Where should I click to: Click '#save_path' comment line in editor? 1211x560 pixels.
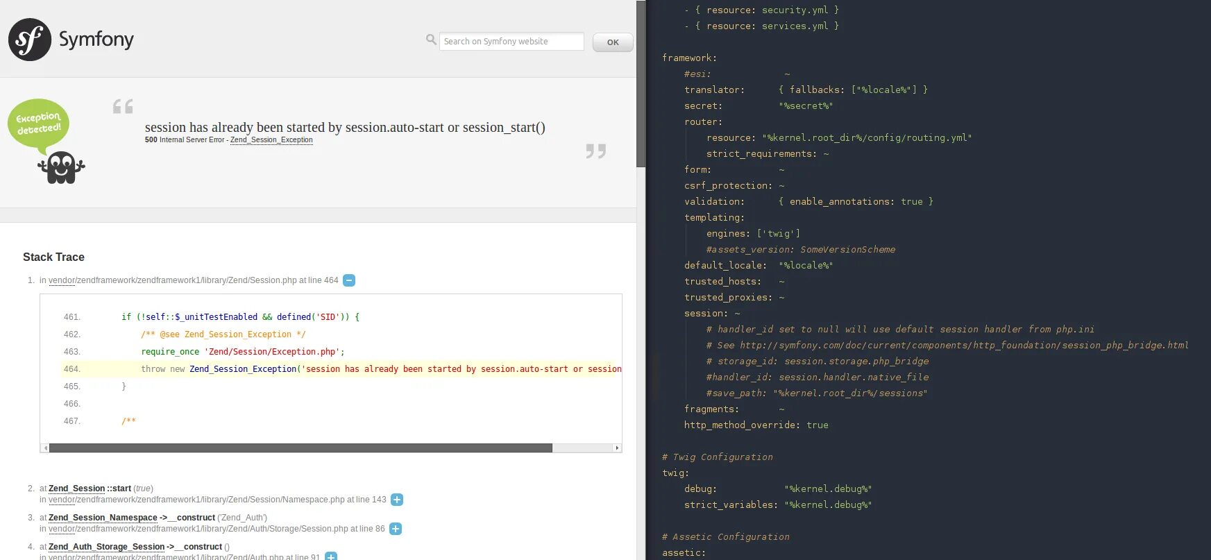click(x=817, y=393)
